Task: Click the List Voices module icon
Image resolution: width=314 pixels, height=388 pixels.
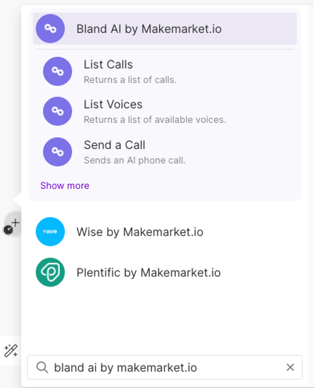Action: click(x=57, y=111)
